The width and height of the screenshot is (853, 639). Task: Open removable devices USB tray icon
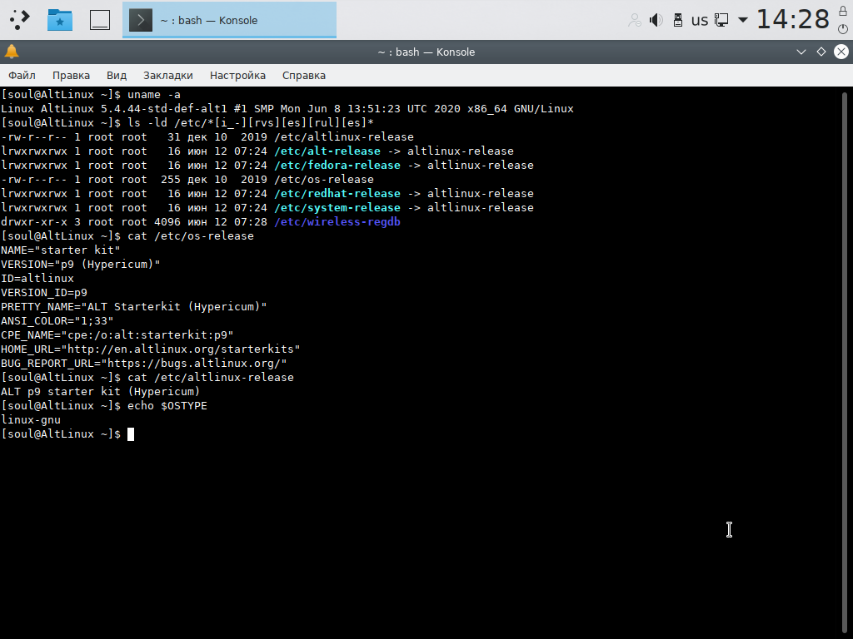(x=678, y=20)
